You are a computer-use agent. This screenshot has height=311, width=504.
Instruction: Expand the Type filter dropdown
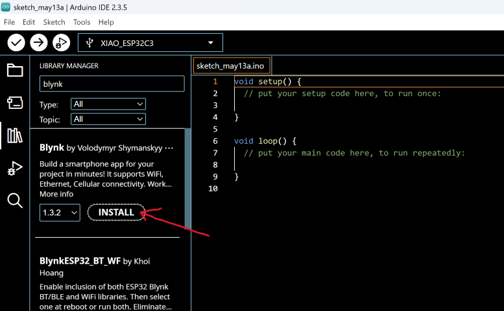(x=108, y=104)
